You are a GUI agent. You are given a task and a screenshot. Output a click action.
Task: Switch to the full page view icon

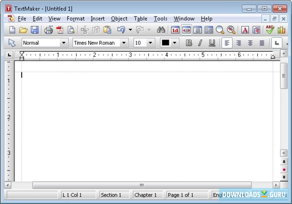point(198,30)
